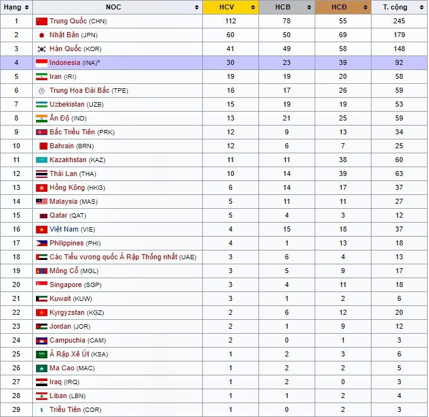Click the India flag icon
429x417 pixels.
42,119
